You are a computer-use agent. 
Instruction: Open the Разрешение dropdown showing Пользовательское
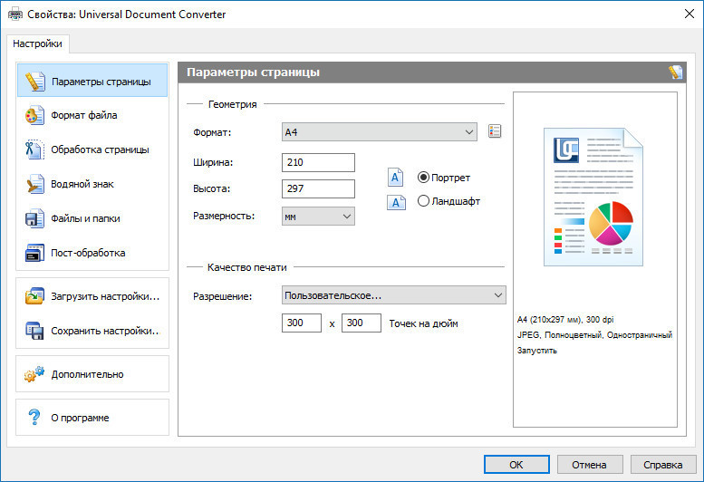[394, 295]
